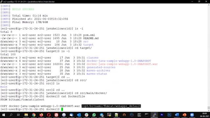Click README.md in the file listing
Screen dimensions: 210x118
[x=91, y=38]
